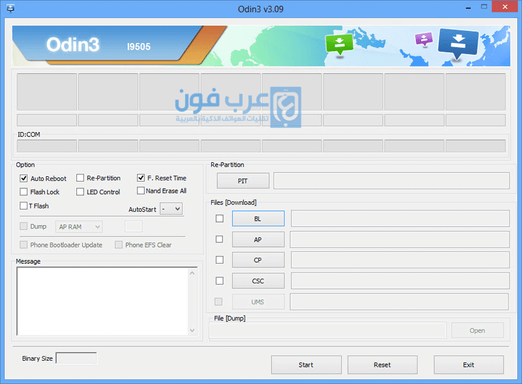Click the CSC file path field

tap(400, 281)
